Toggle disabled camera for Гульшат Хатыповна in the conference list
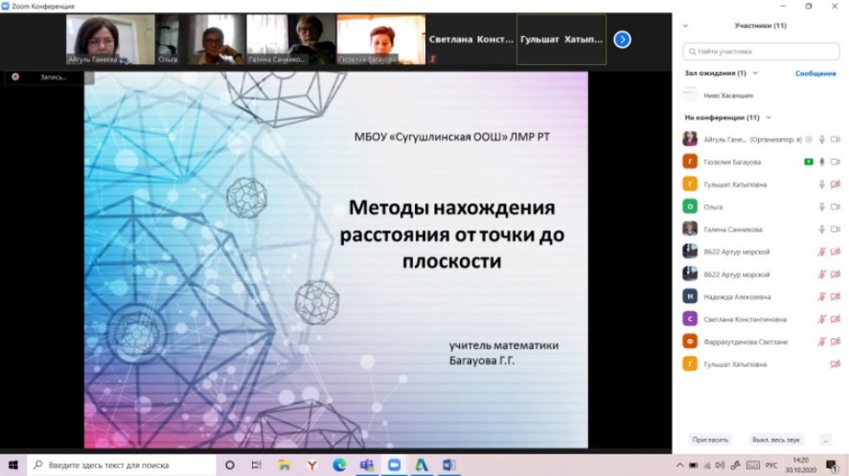The image size is (849, 476). pos(835,184)
